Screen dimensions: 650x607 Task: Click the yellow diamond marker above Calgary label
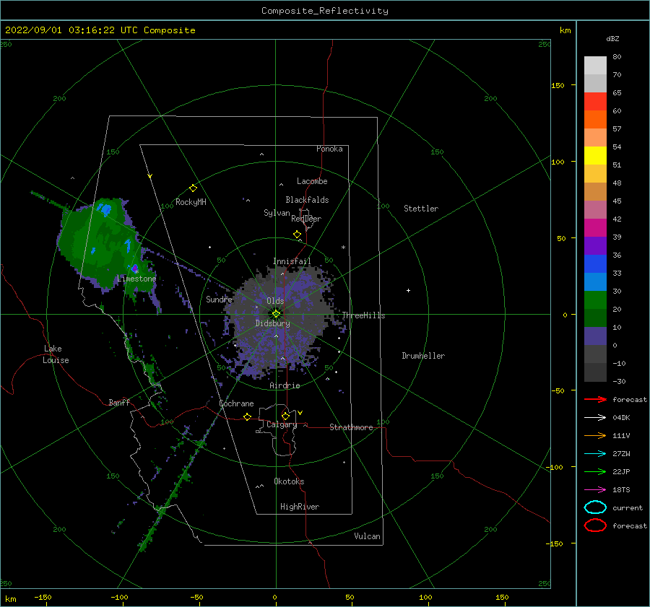285,416
